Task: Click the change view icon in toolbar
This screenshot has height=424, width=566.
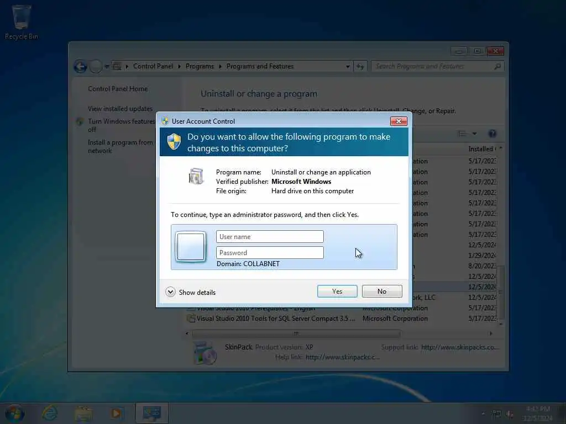Action: pyautogui.click(x=462, y=134)
